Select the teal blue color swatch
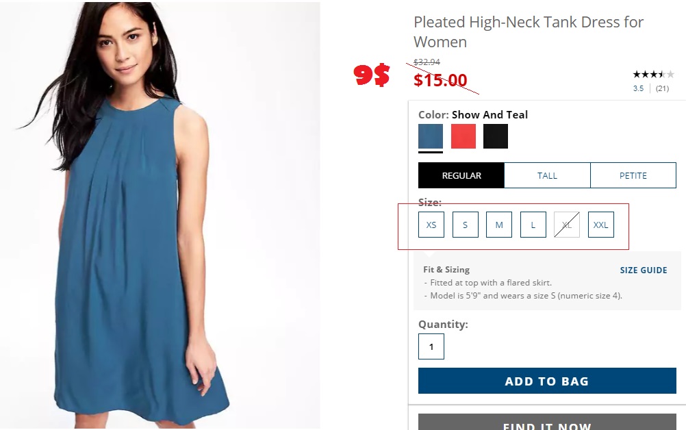This screenshot has width=686, height=430. point(431,136)
